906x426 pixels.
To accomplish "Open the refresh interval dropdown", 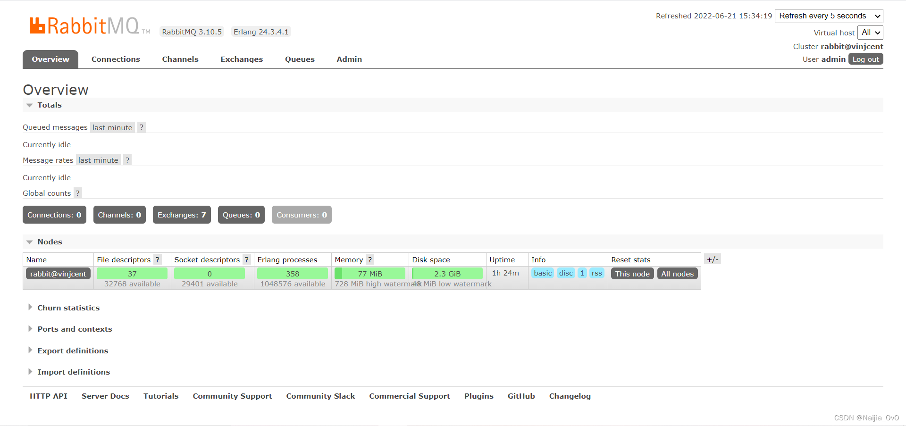I will (x=829, y=16).
